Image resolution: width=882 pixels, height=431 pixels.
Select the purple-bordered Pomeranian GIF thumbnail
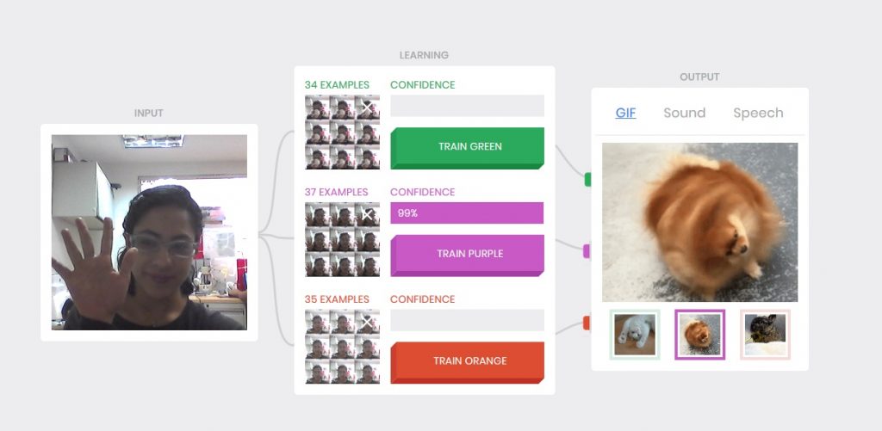(699, 335)
